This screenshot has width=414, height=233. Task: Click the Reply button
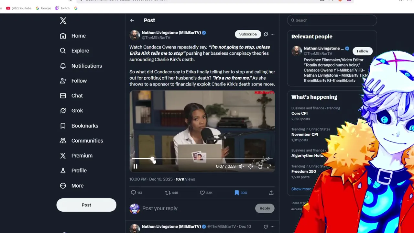(x=265, y=208)
